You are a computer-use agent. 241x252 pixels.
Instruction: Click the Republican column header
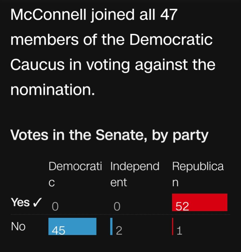click(x=198, y=174)
